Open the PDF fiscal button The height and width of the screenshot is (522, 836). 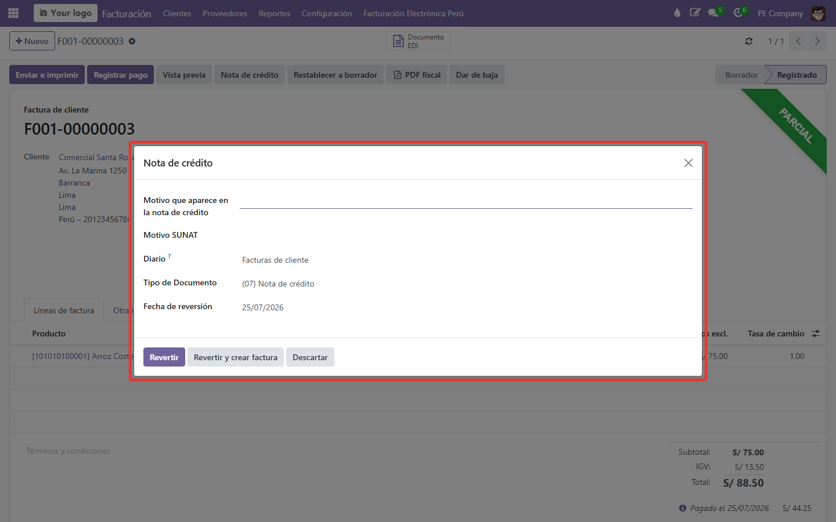pyautogui.click(x=417, y=75)
